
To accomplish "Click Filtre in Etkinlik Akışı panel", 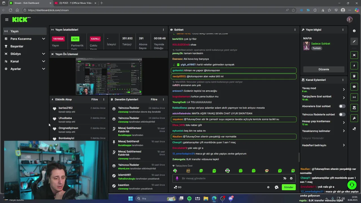I will [94, 100].
